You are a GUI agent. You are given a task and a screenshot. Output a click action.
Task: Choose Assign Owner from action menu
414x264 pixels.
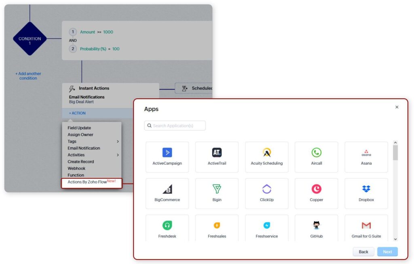click(x=80, y=135)
